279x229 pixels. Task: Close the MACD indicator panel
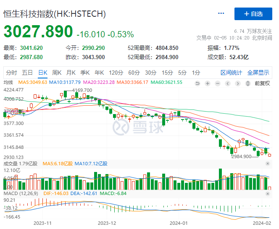coord(268,194)
